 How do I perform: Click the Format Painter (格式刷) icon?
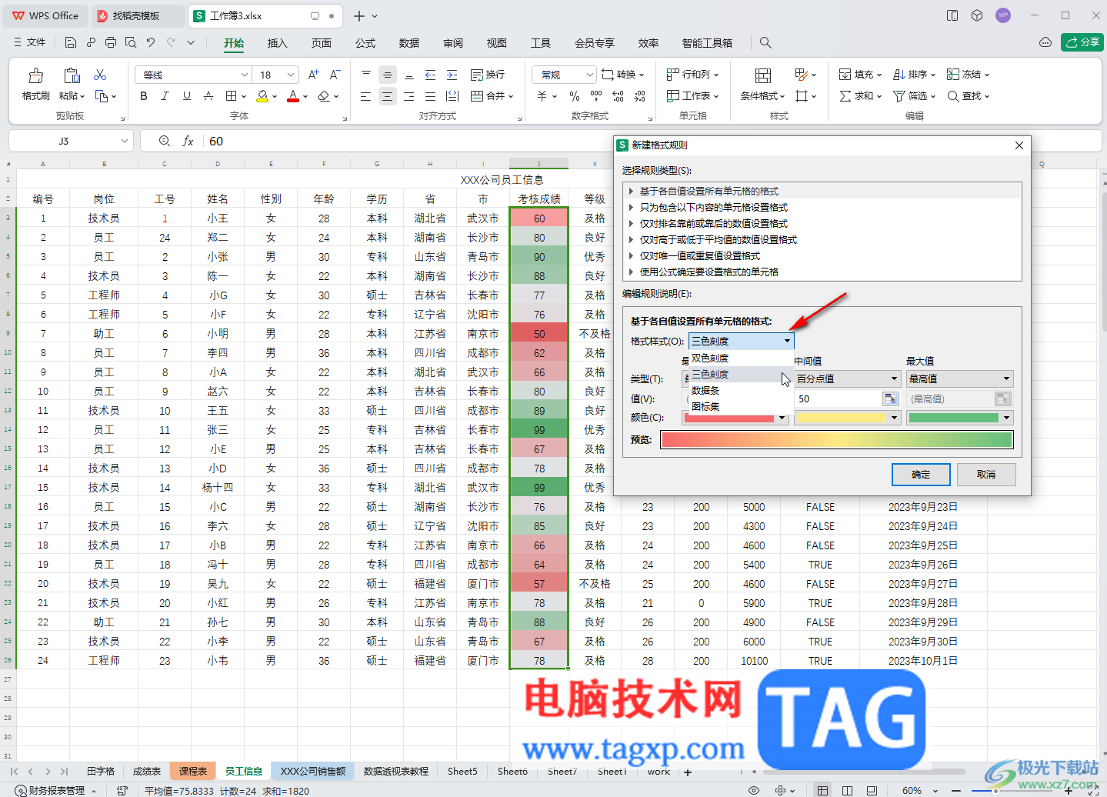coord(35,75)
